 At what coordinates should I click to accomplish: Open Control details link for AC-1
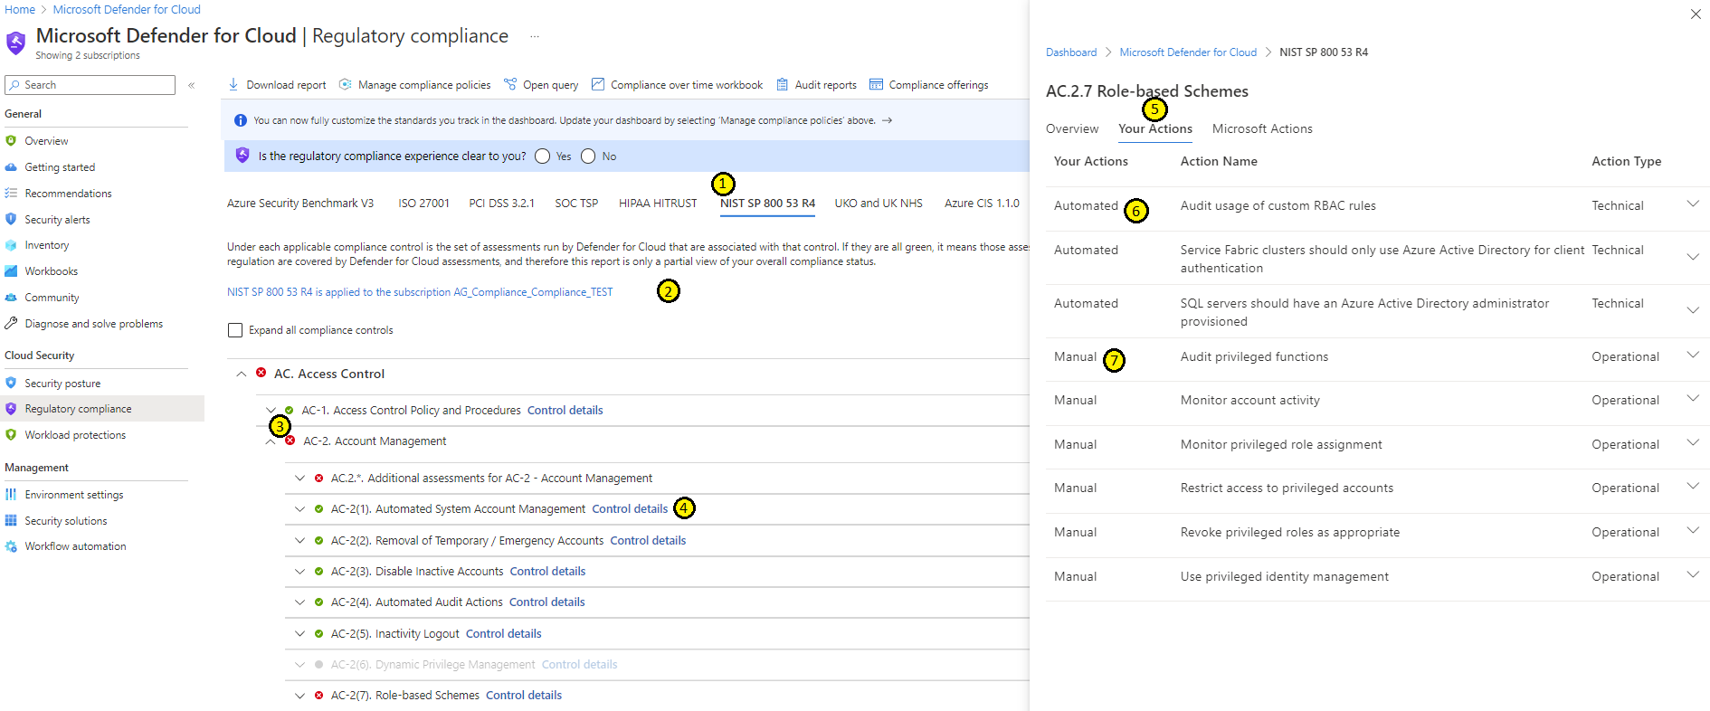pyautogui.click(x=565, y=411)
